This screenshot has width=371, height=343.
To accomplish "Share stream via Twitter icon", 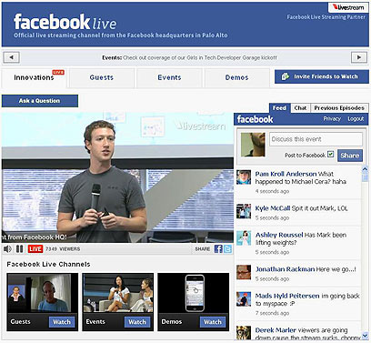I will pyautogui.click(x=227, y=249).
